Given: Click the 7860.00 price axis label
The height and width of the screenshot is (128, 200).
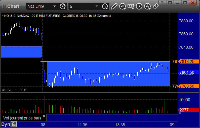Looking at the screenshot, I should pyautogui.click(x=186, y=34).
